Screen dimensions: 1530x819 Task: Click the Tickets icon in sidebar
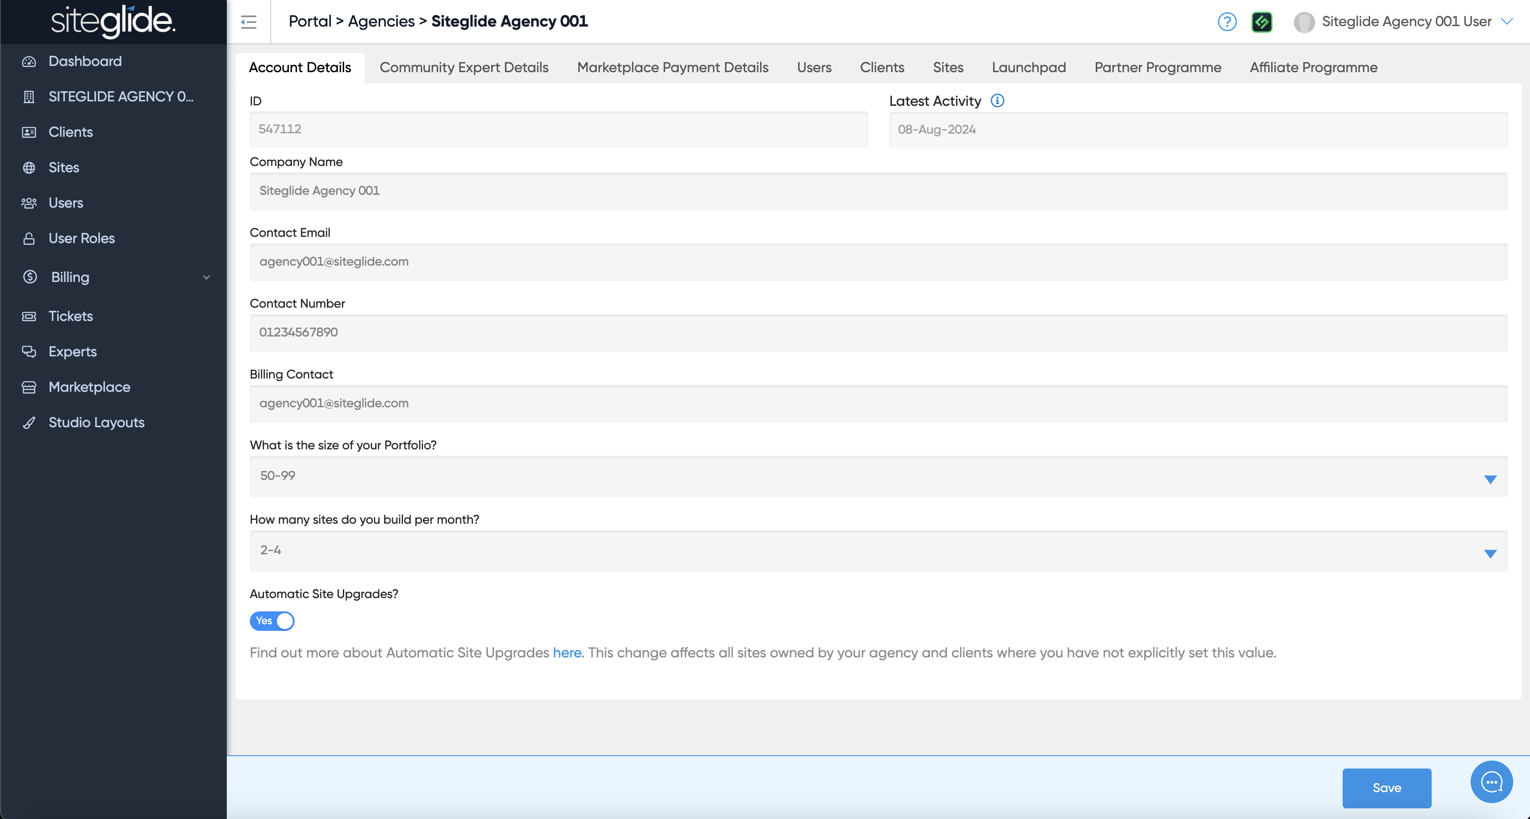(x=28, y=317)
